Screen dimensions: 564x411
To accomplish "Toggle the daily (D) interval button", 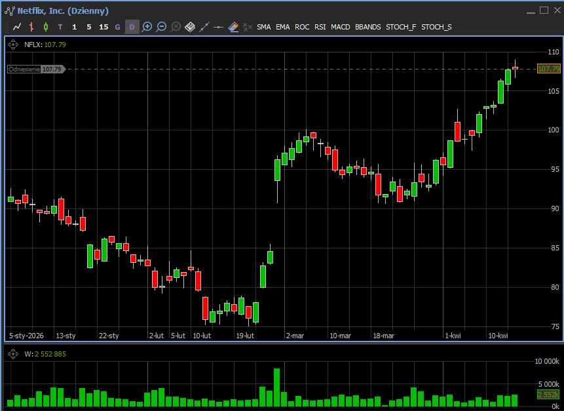I will click(x=132, y=27).
